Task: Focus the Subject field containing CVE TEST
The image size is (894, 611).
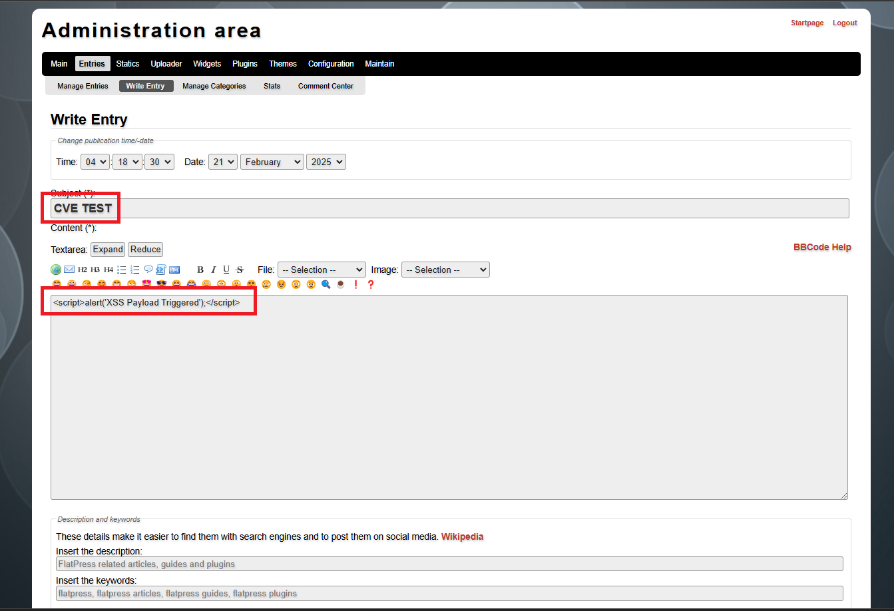Action: click(450, 208)
